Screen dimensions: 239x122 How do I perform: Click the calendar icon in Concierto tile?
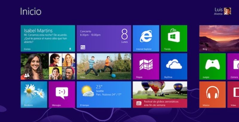[x=83, y=47]
